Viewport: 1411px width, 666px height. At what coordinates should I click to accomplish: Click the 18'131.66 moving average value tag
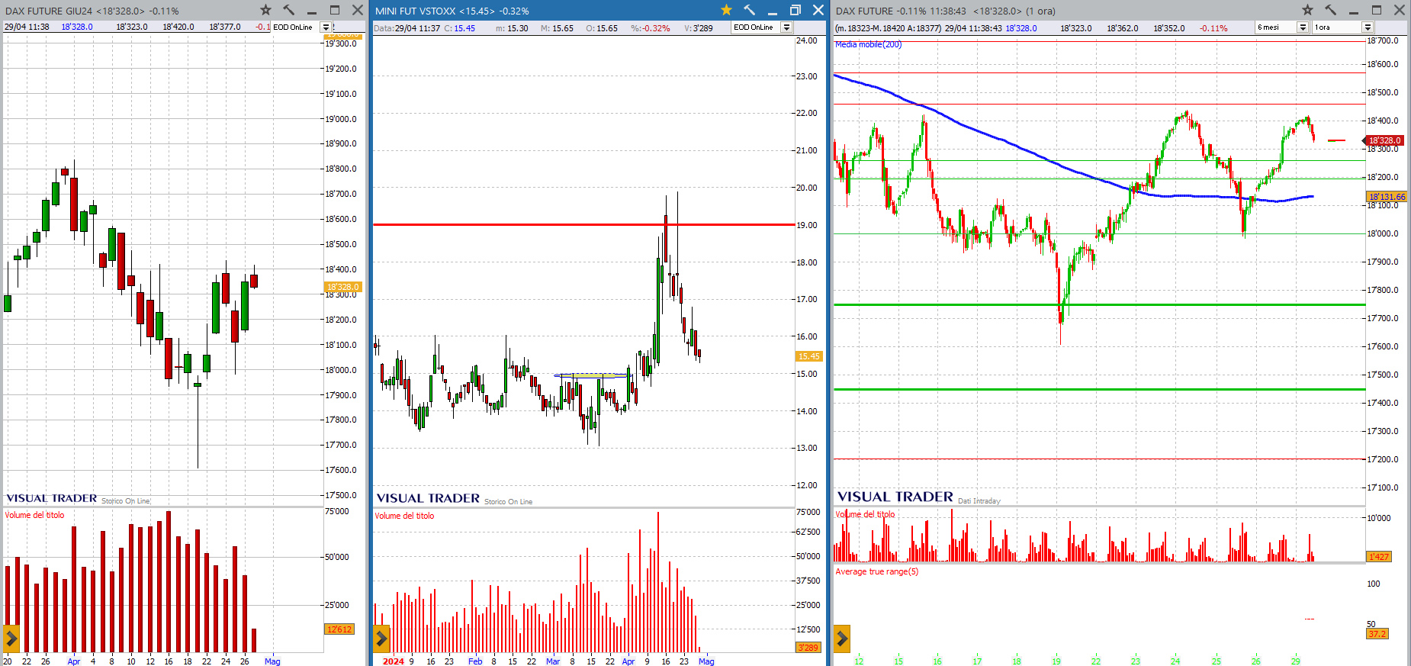coord(1386,197)
